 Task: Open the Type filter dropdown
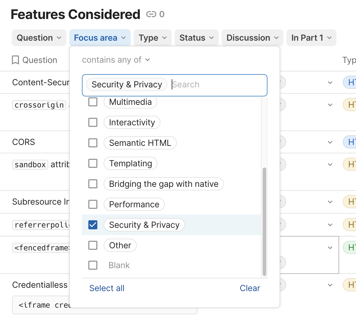pyautogui.click(x=152, y=37)
